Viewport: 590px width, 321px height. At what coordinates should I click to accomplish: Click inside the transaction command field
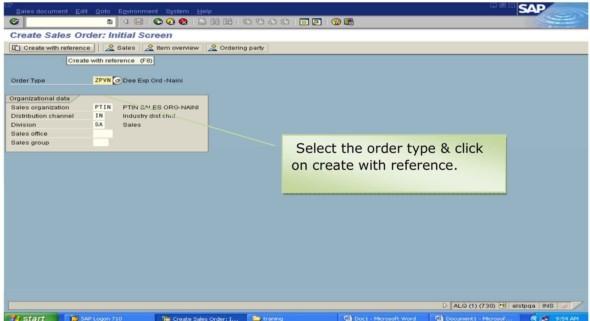tap(66, 22)
